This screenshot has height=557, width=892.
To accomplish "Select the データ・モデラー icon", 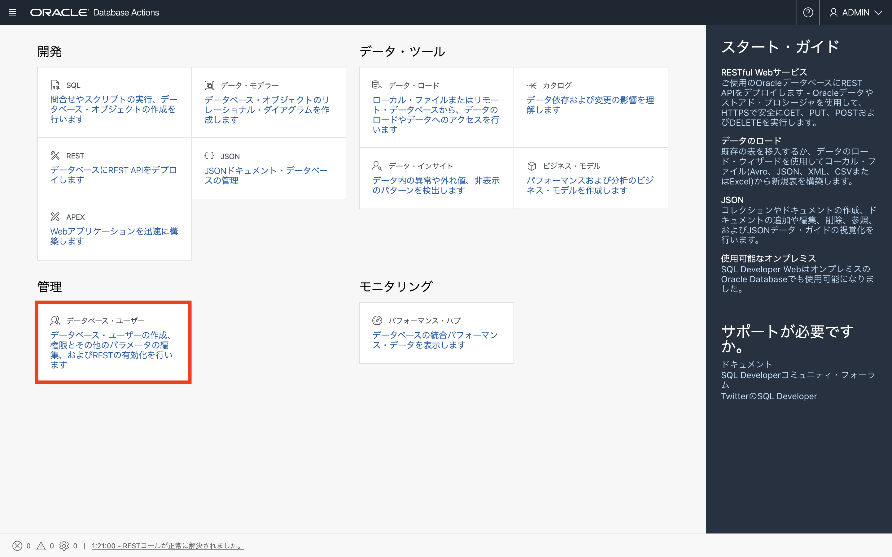I will (209, 85).
